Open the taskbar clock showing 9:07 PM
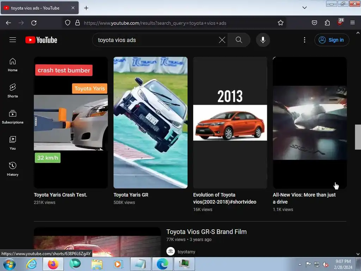361x271 pixels. [x=343, y=264]
